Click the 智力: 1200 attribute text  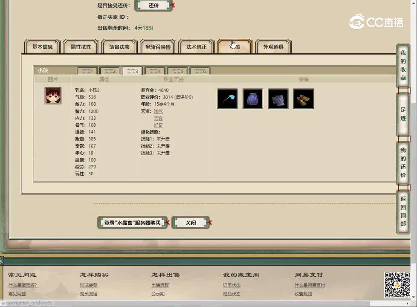coord(87,111)
